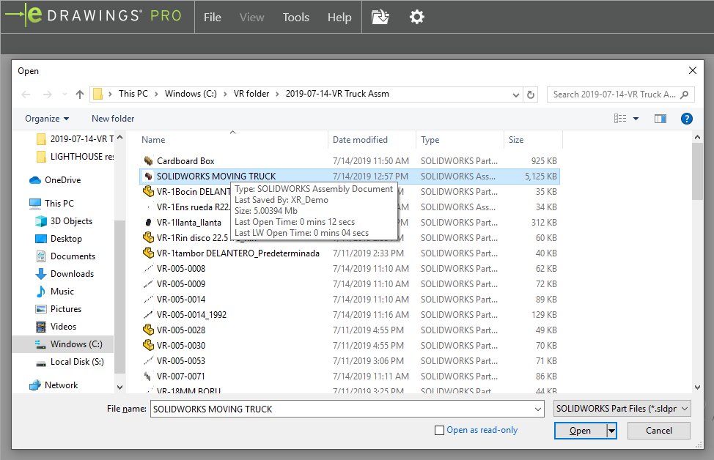The height and width of the screenshot is (460, 714).
Task: Click the Open button
Action: pos(580,431)
